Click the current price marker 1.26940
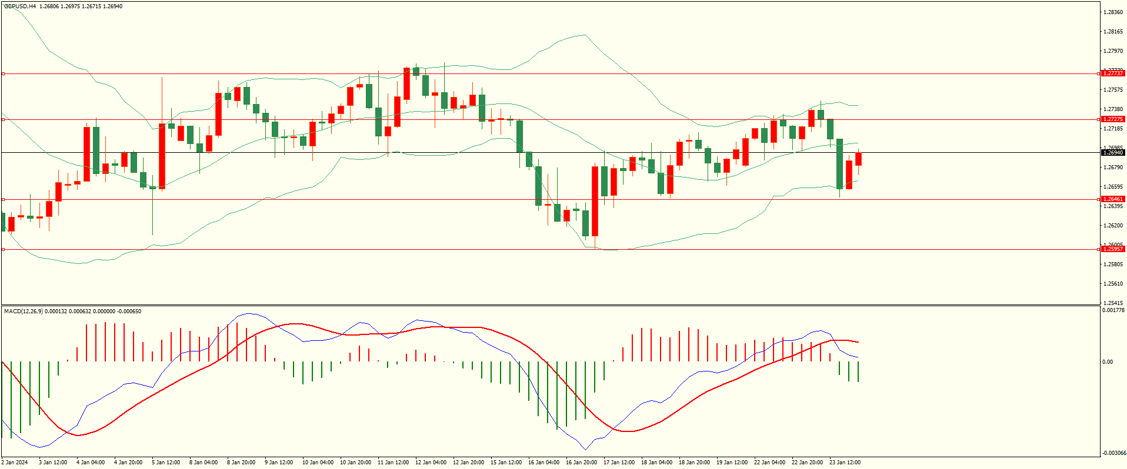Viewport: 1127px width, 469px height. coord(1112,153)
